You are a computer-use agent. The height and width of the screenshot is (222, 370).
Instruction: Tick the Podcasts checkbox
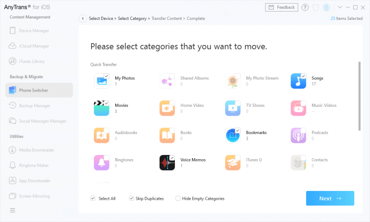point(303,130)
